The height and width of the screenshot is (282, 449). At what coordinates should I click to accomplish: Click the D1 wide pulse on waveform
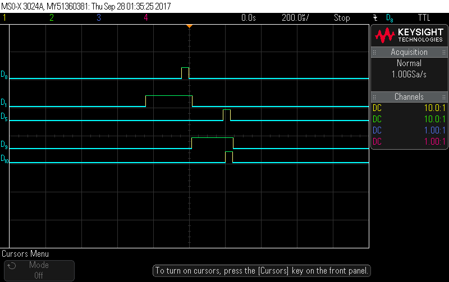click(x=169, y=101)
